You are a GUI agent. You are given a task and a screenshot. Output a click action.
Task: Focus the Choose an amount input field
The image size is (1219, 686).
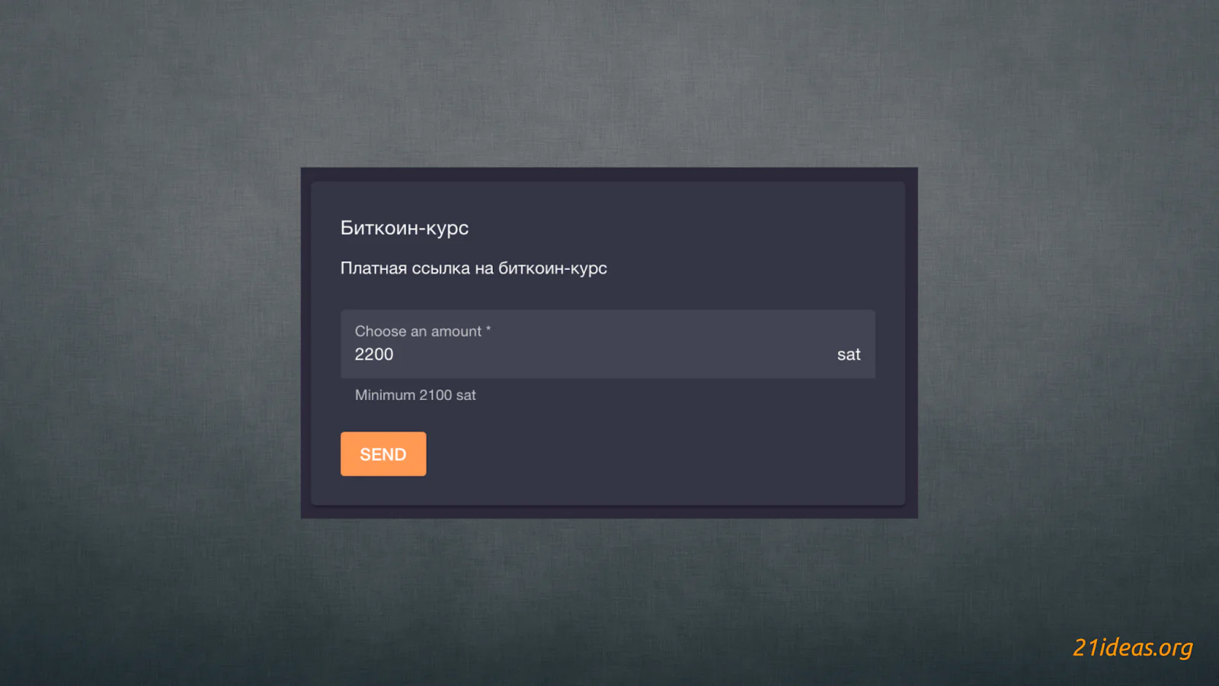[608, 344]
